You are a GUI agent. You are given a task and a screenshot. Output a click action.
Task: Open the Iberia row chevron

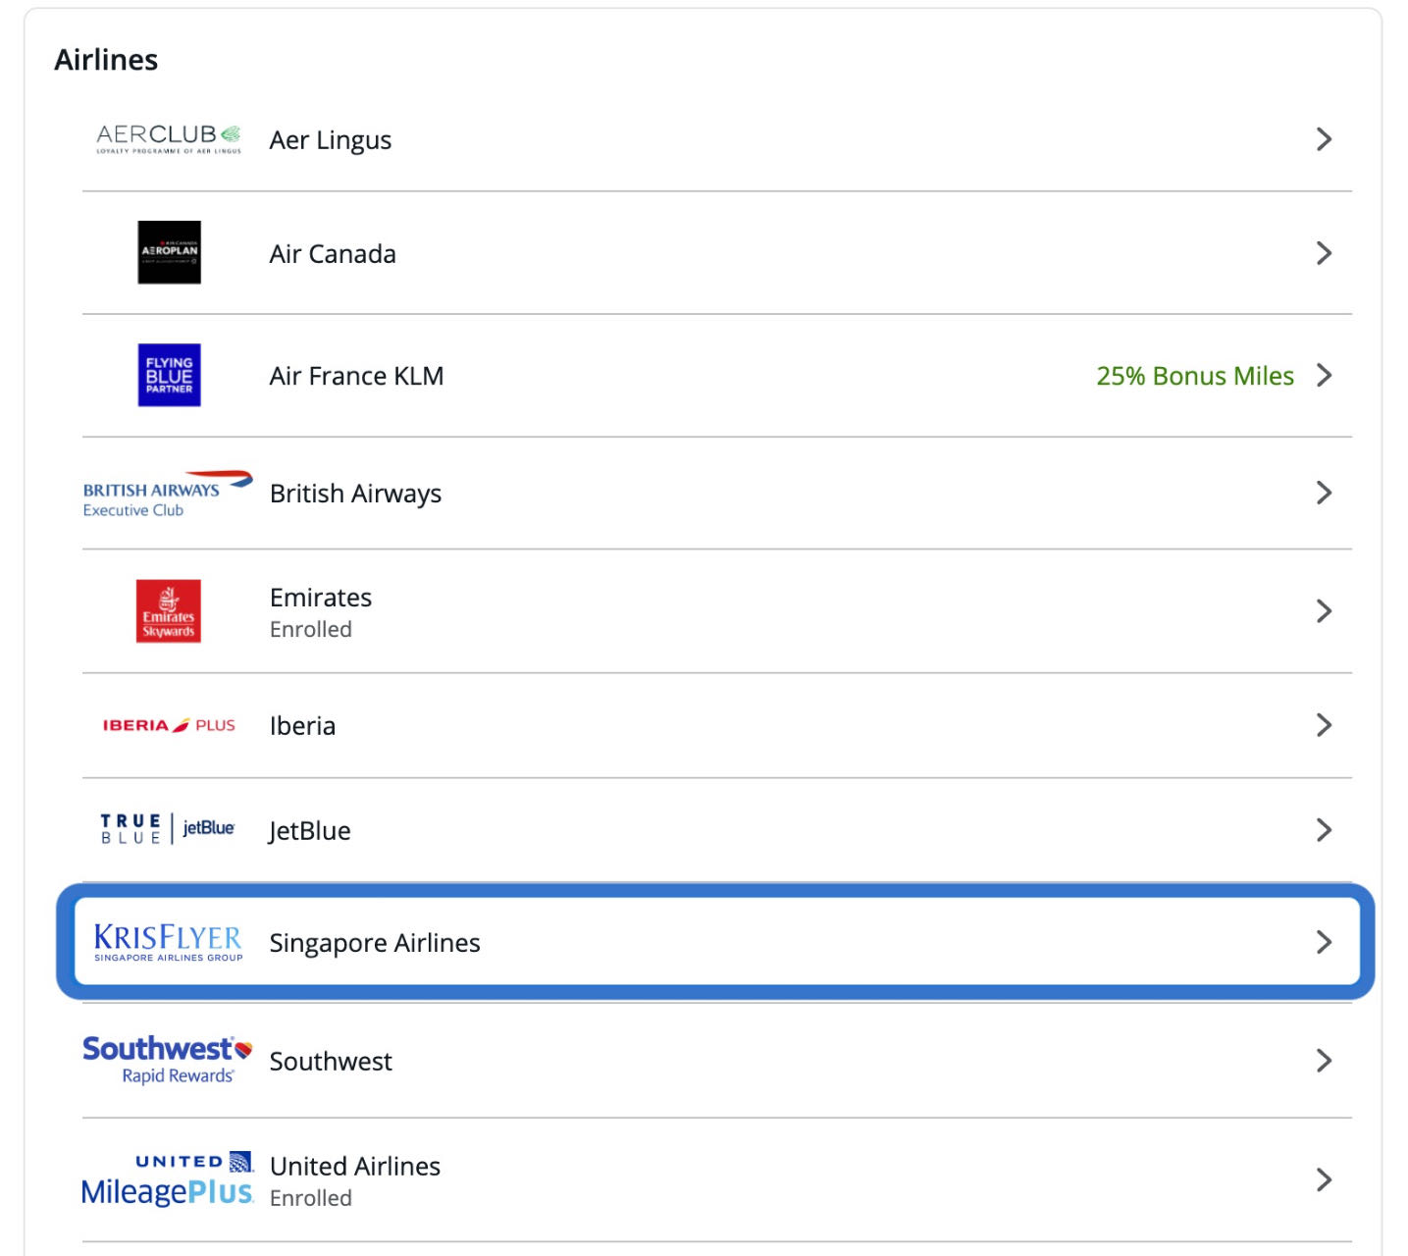(x=1324, y=725)
